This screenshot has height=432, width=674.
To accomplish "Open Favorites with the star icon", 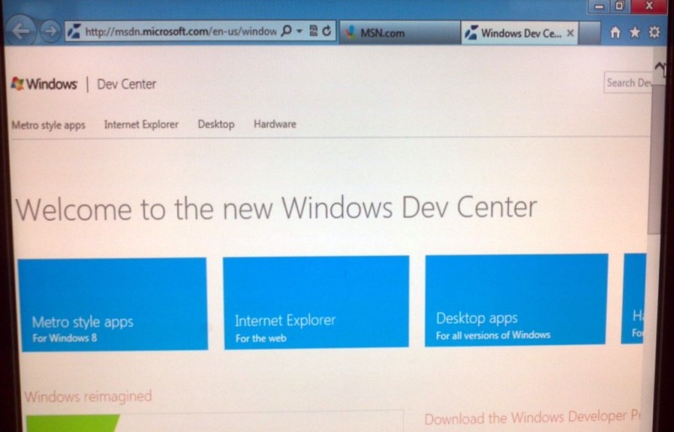I will point(634,32).
